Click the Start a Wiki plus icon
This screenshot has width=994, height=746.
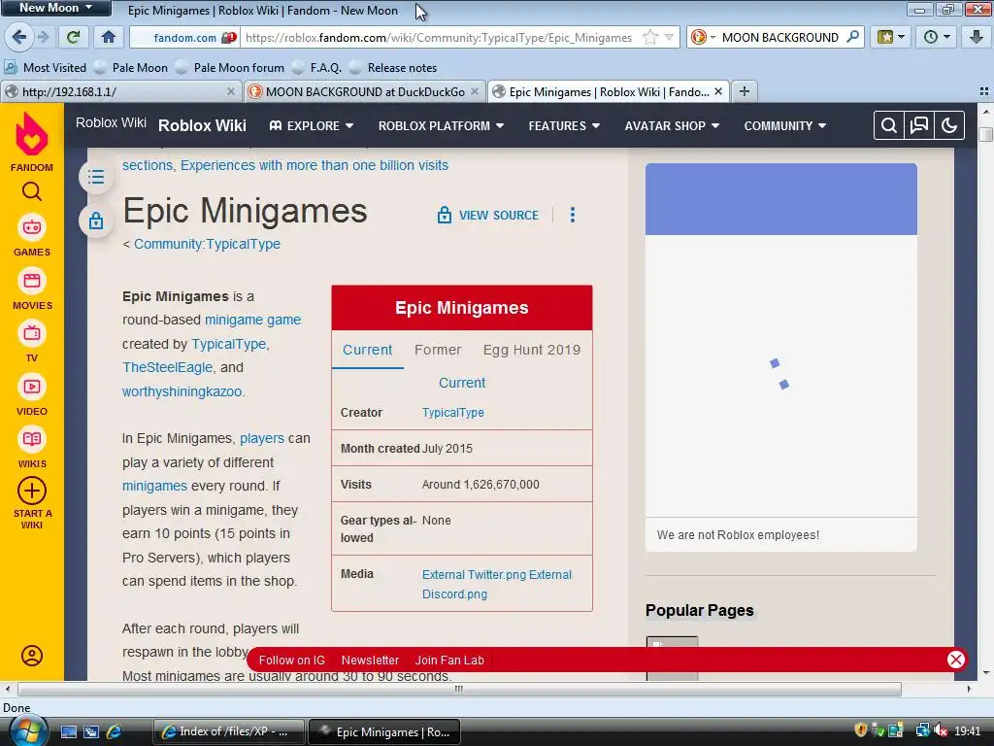point(32,491)
